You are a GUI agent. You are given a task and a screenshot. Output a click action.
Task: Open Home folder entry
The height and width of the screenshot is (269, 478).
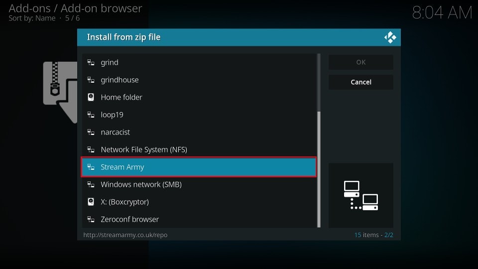[x=199, y=97]
